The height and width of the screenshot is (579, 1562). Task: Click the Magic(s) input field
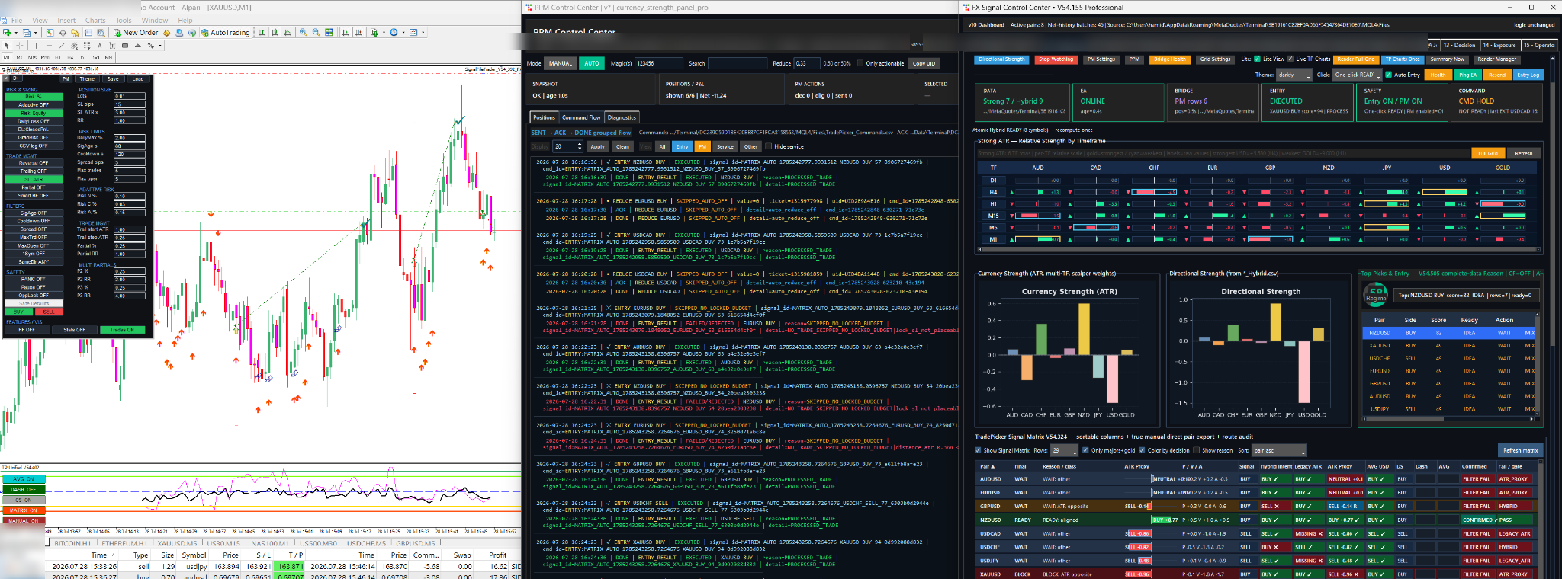(659, 63)
